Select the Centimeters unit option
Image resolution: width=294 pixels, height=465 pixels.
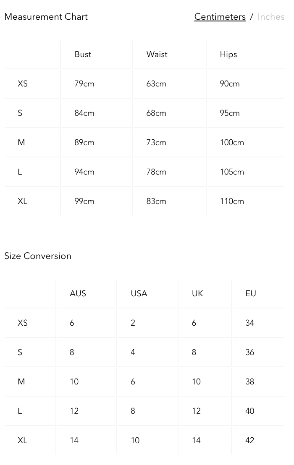point(220,17)
